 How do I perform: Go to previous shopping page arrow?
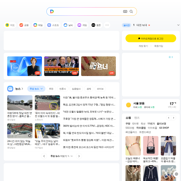point(169,118)
